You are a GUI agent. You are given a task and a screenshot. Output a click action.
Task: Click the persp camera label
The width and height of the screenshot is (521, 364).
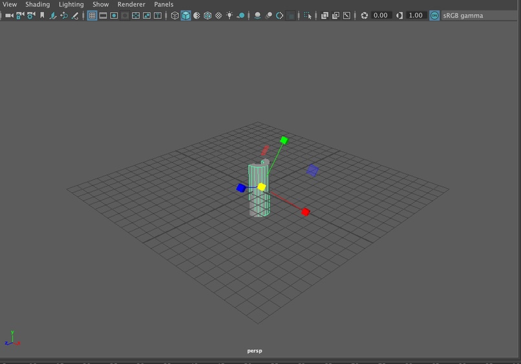click(x=255, y=350)
